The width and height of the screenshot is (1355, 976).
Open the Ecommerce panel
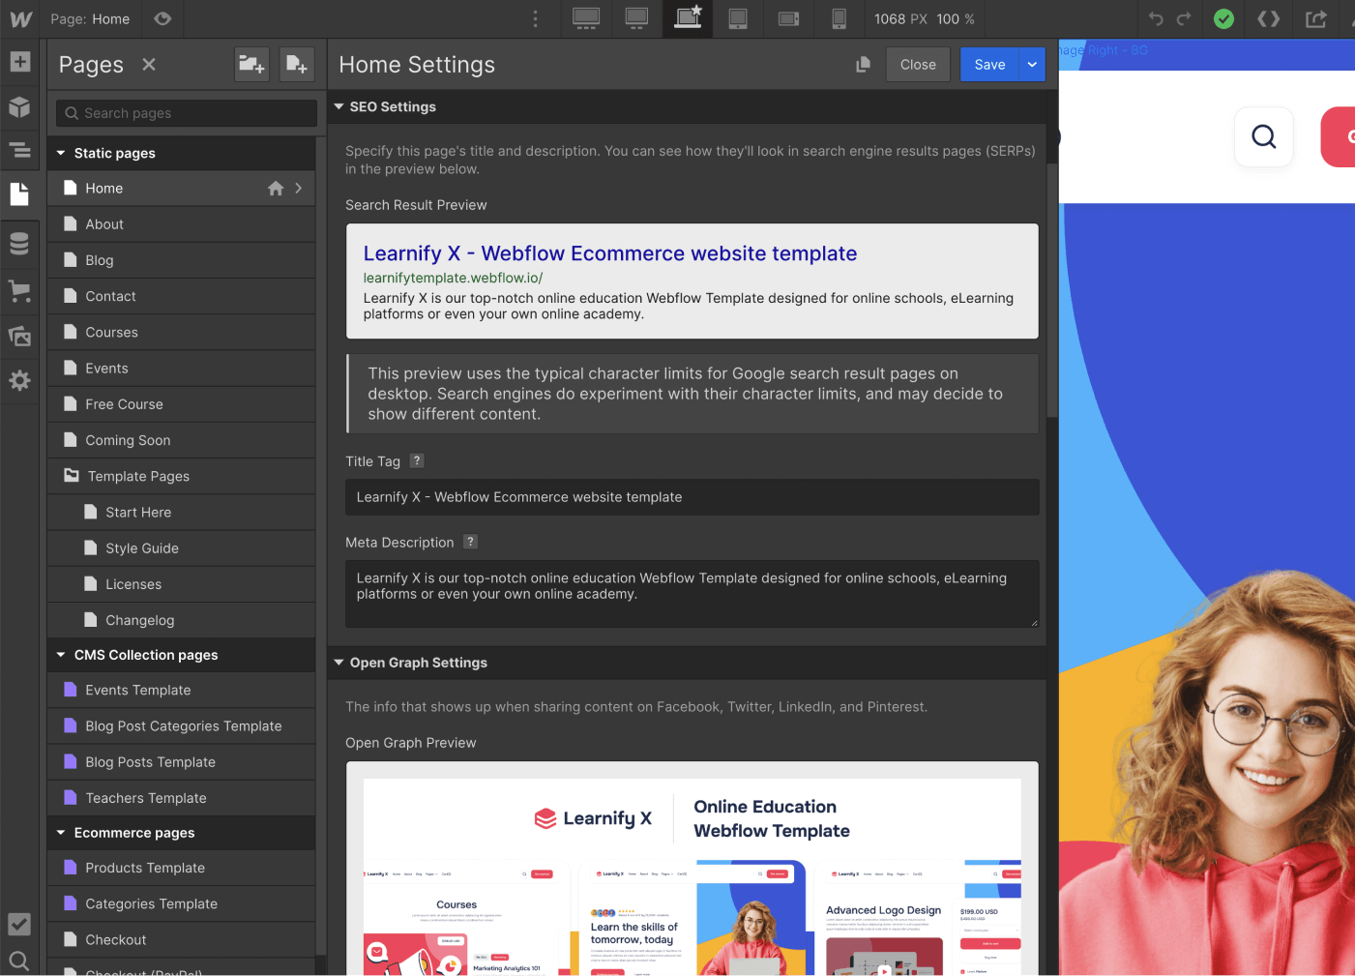tap(20, 291)
